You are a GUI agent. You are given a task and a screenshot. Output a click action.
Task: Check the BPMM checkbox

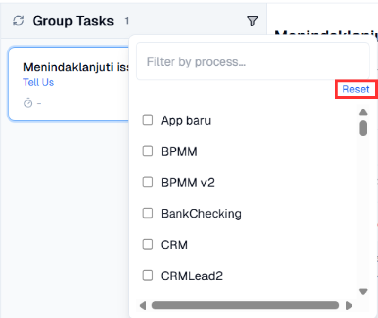(x=148, y=151)
